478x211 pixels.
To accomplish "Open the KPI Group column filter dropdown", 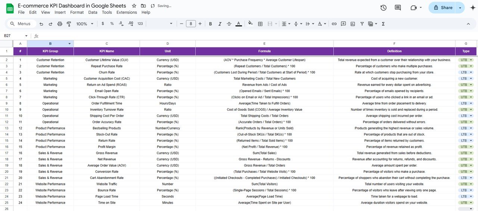I will [x=69, y=44].
